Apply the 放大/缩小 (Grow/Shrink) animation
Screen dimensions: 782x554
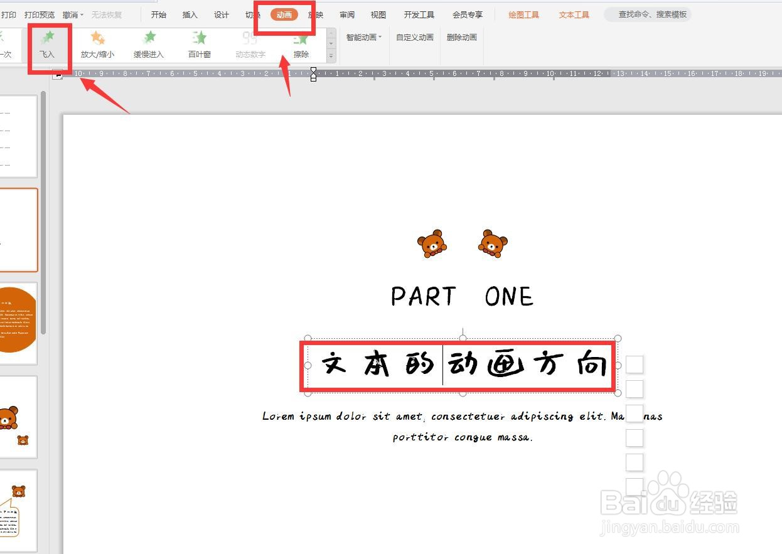click(x=97, y=45)
